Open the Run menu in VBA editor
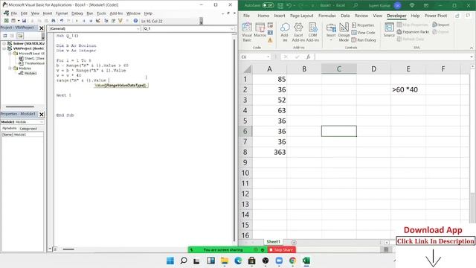 89,13
